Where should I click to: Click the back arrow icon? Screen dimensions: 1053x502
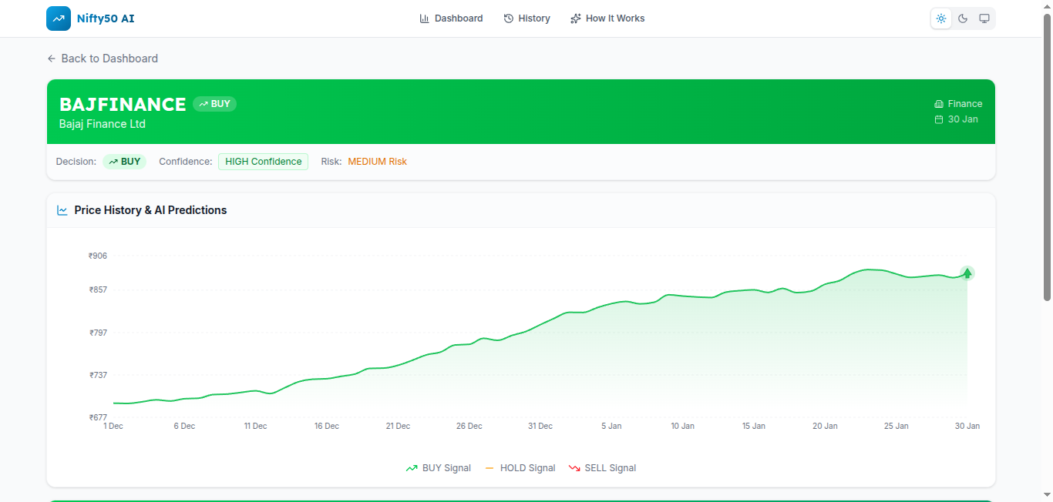pyautogui.click(x=52, y=59)
